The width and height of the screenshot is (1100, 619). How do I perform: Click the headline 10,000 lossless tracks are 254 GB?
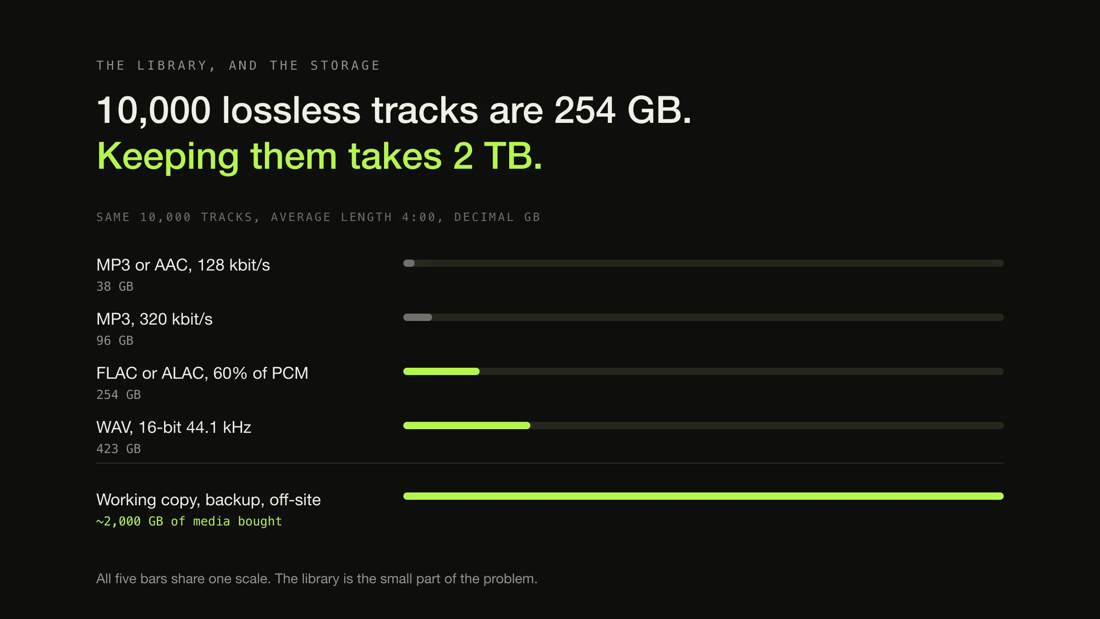pos(394,111)
